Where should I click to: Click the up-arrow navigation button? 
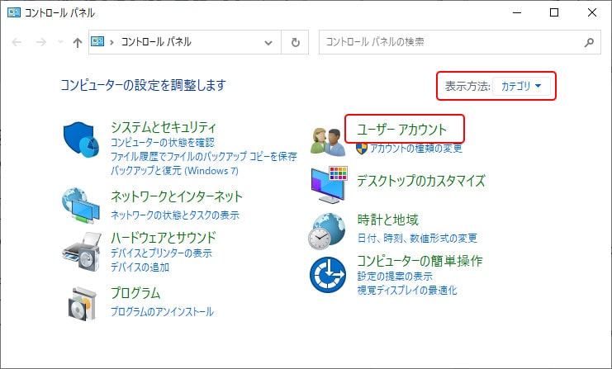[x=77, y=42]
